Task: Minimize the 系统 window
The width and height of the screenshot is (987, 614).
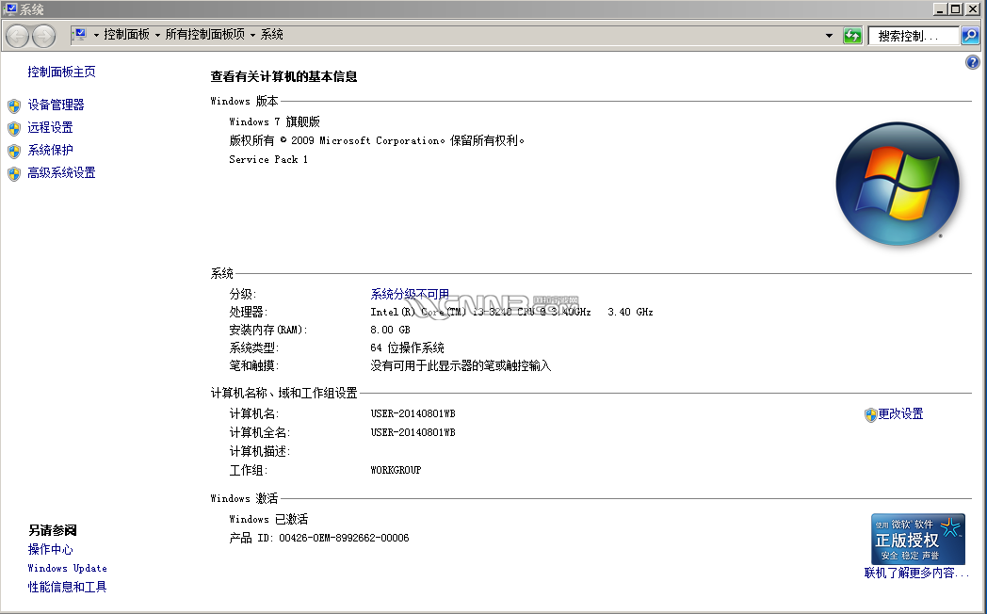Action: tap(941, 8)
